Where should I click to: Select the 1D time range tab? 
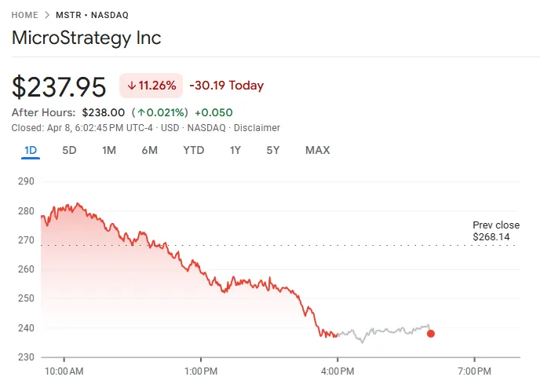click(x=31, y=150)
